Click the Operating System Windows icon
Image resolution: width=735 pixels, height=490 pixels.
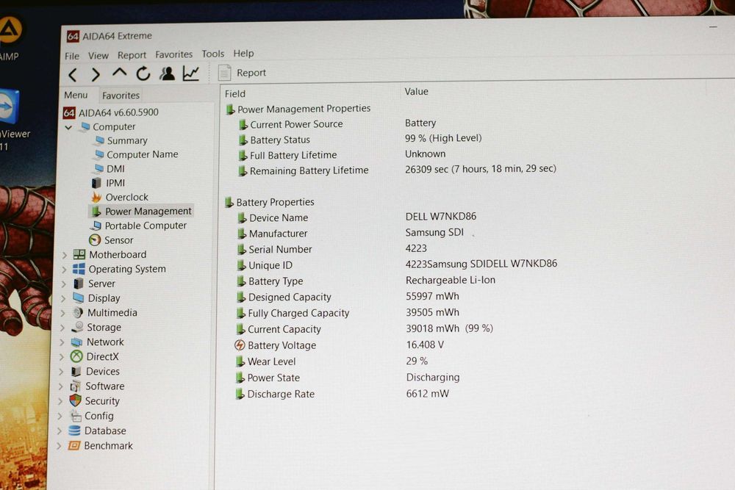tap(79, 269)
